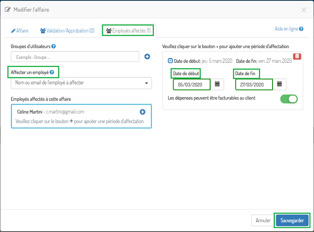314x232 pixels.
Task: Delete the assignment period with red trash icon
Action: point(297,57)
